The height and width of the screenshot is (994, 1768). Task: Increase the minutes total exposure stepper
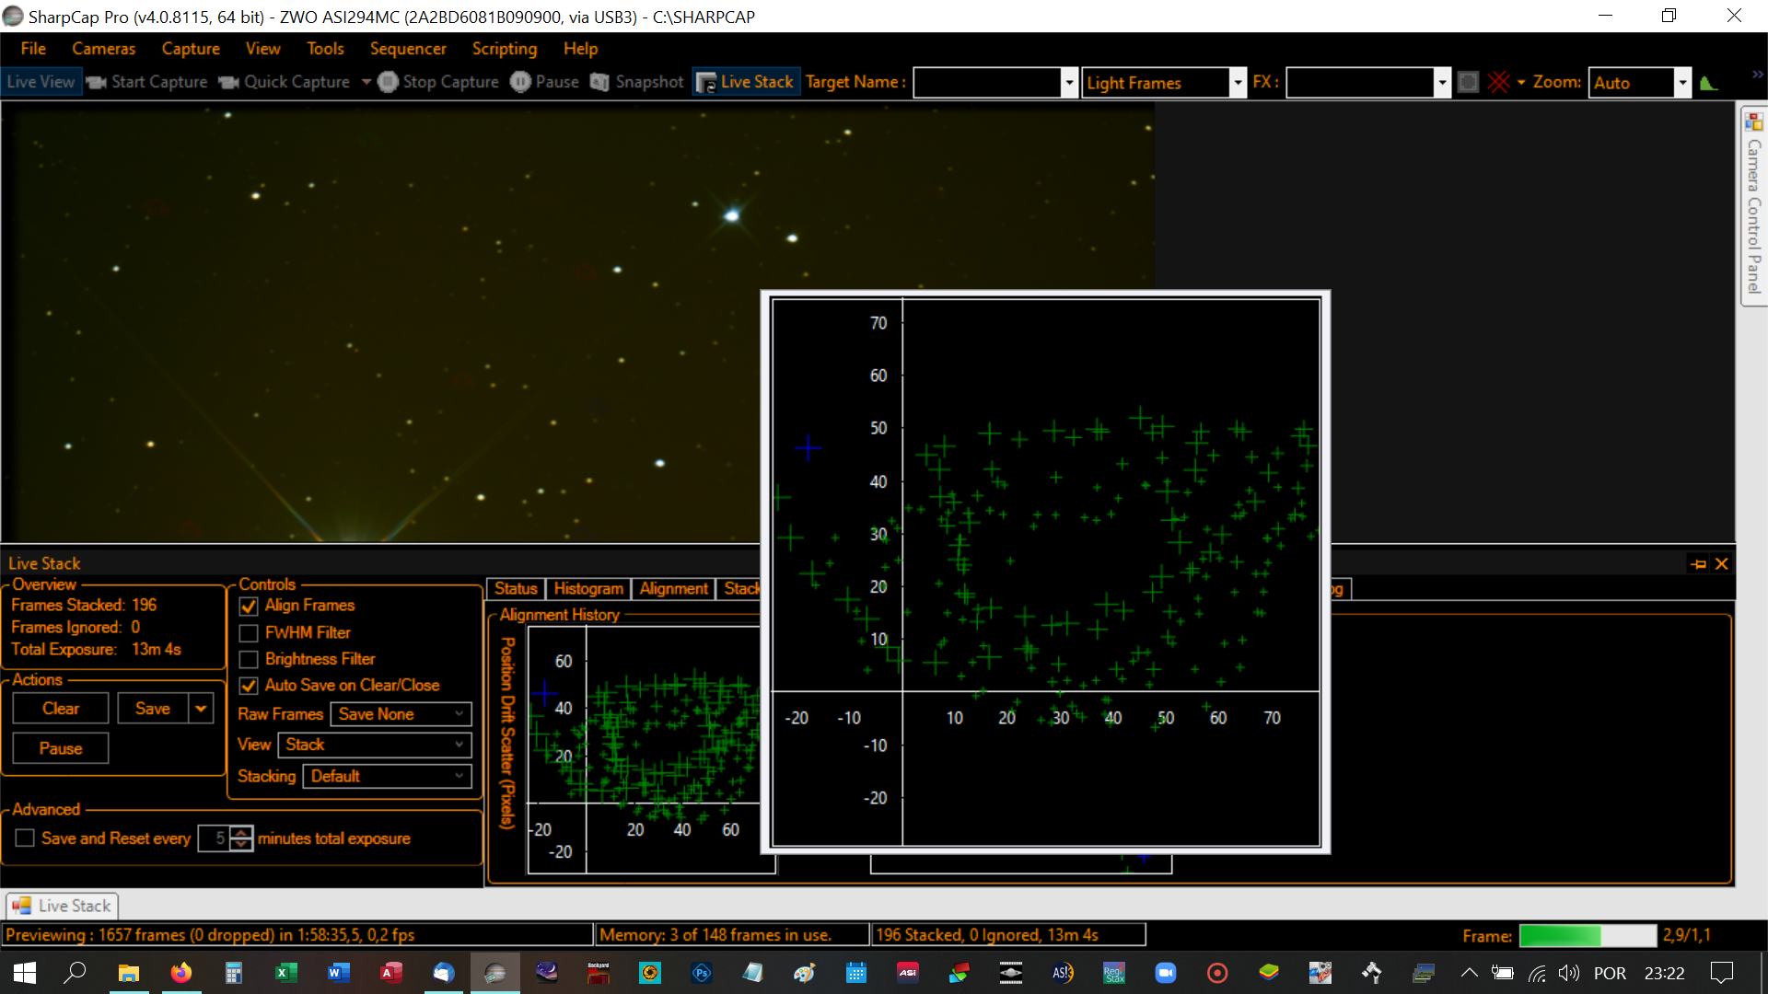(x=241, y=833)
